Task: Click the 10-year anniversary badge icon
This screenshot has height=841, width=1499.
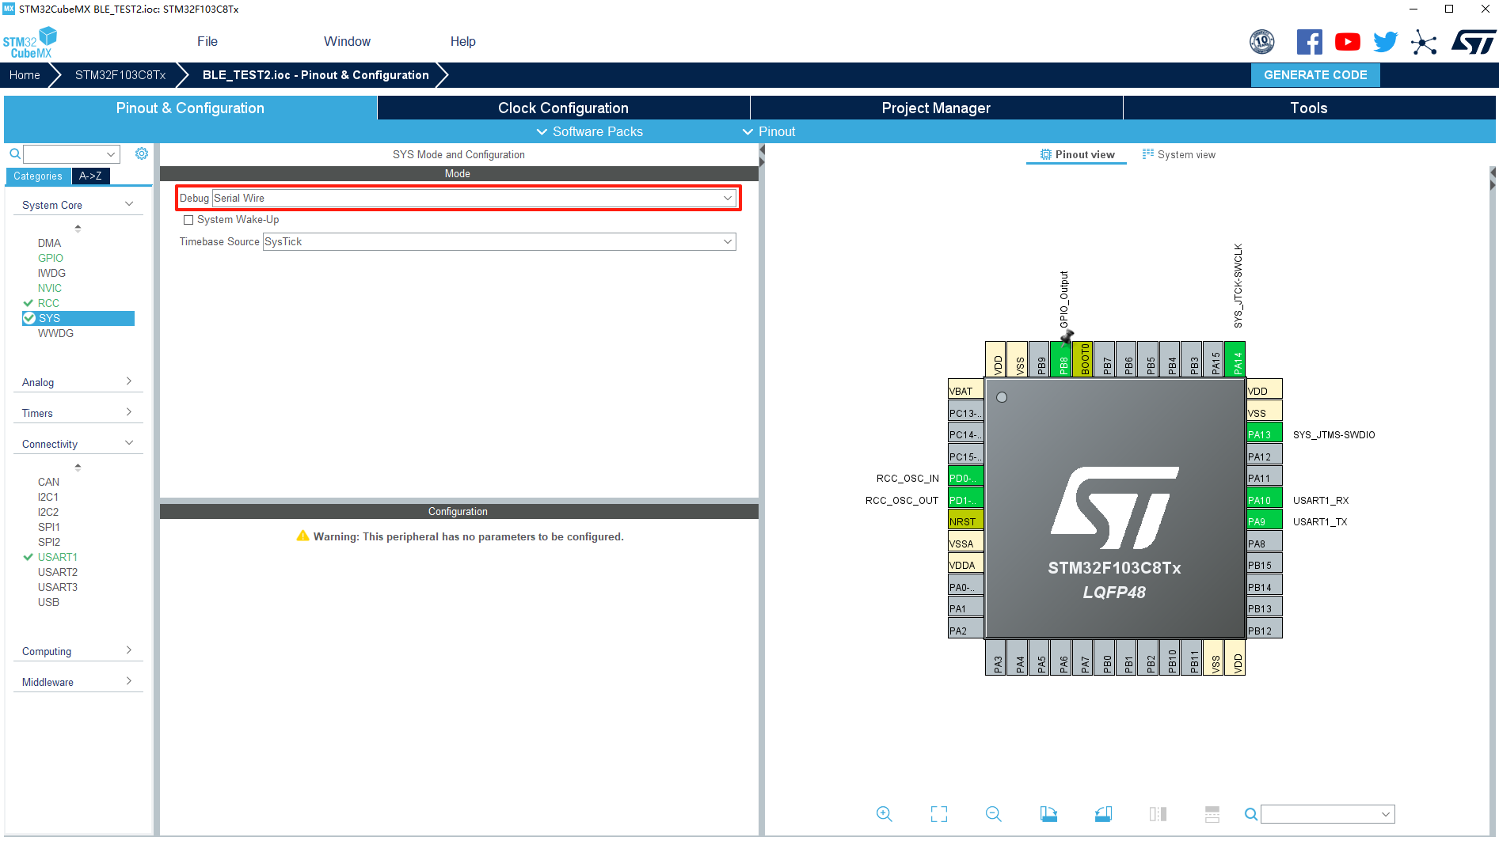Action: click(x=1261, y=41)
